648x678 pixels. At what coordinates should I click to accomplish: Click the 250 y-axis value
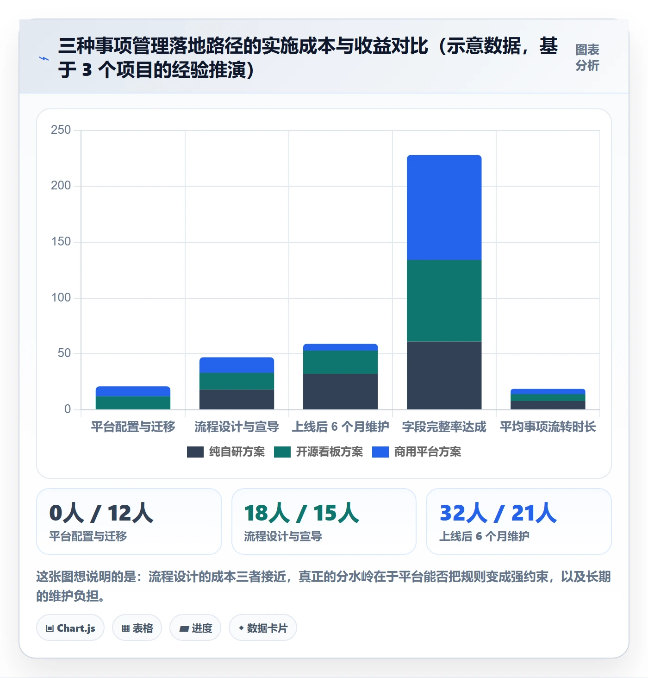point(61,130)
